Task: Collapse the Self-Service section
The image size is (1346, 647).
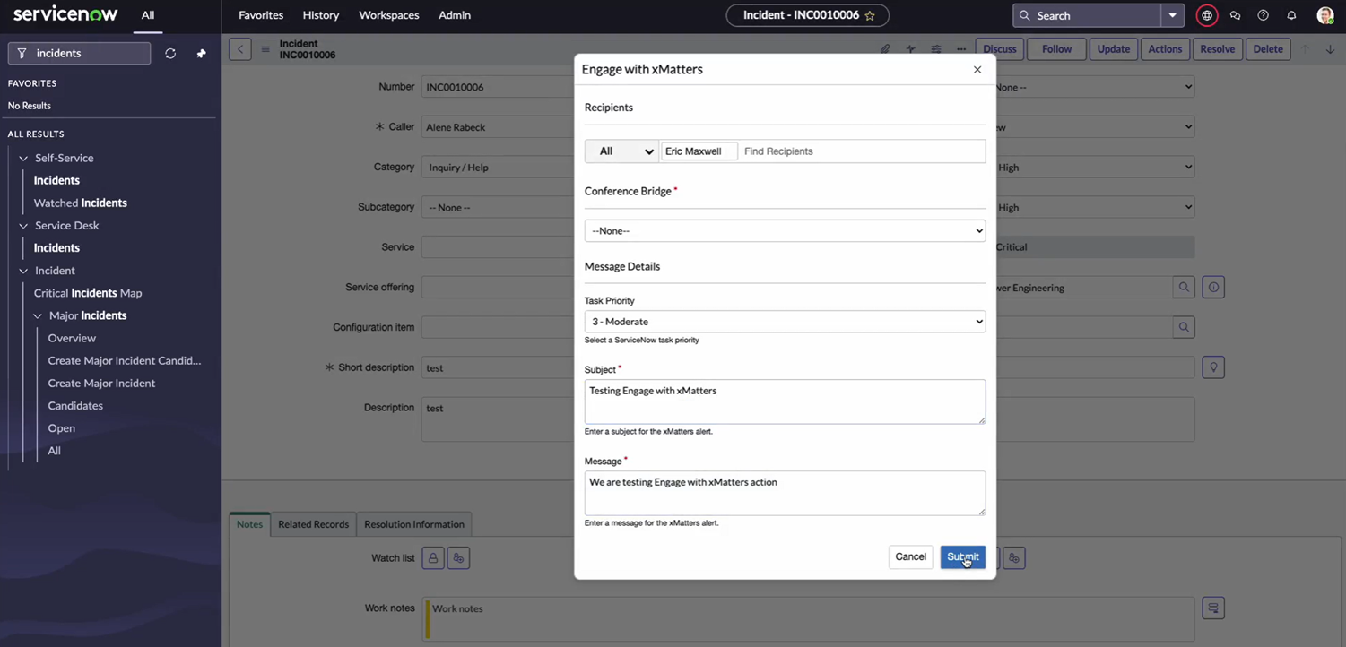Action: pos(23,158)
